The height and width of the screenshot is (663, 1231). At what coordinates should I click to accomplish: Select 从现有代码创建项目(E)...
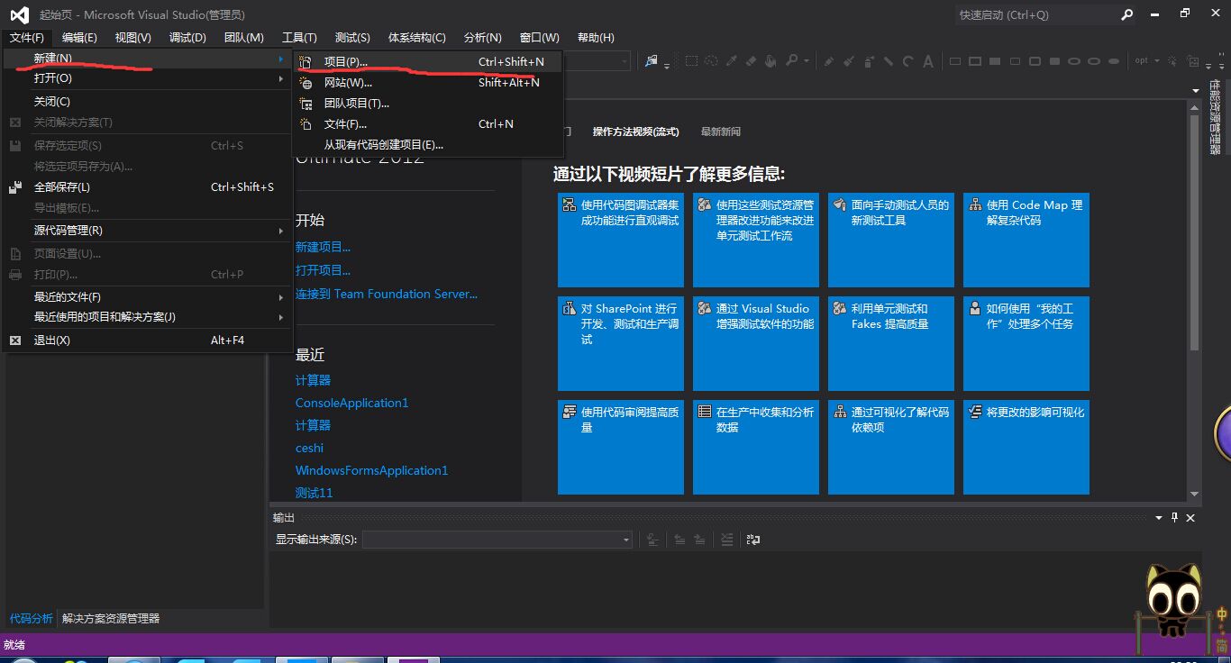pos(428,145)
